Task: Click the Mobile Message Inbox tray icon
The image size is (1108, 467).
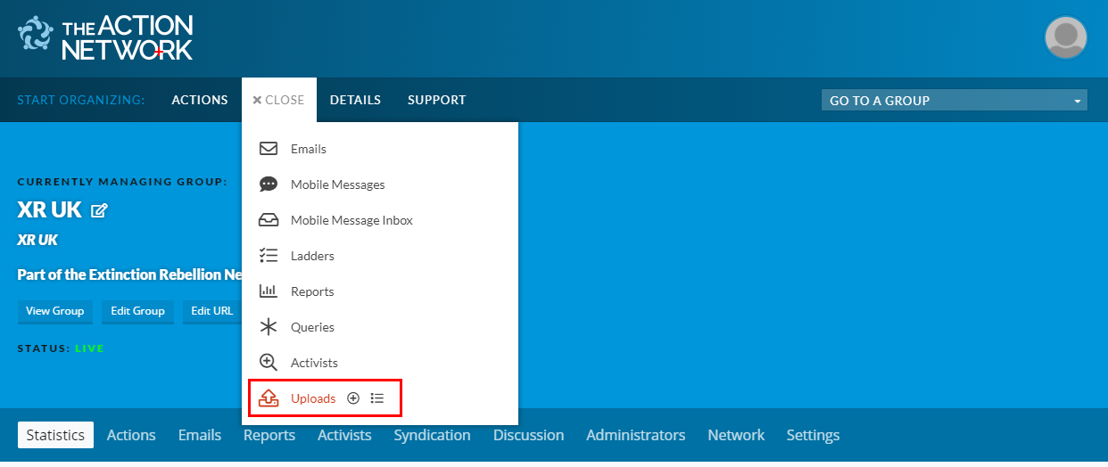Action: click(x=269, y=220)
